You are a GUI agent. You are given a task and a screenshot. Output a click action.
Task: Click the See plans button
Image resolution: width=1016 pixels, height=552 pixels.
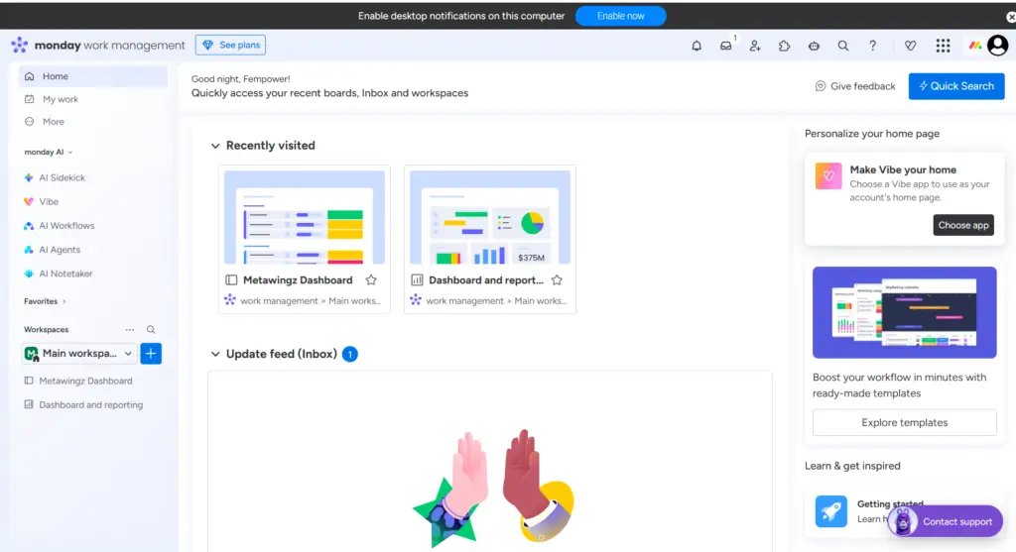point(230,45)
